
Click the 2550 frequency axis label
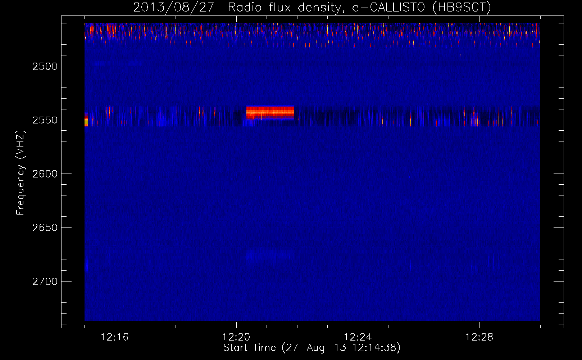(45, 120)
